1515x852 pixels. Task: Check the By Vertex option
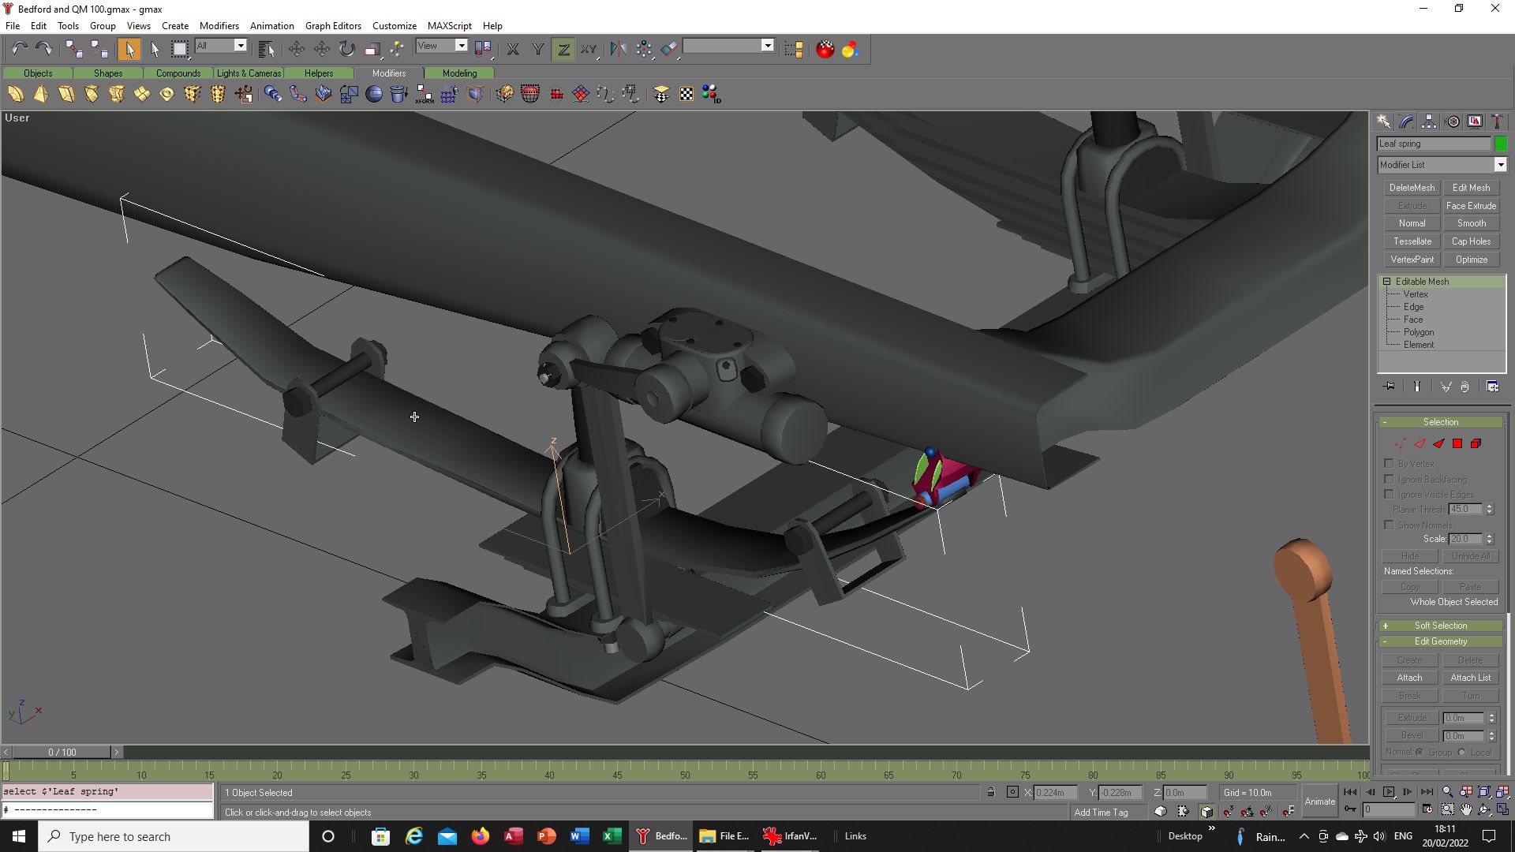[x=1390, y=463]
